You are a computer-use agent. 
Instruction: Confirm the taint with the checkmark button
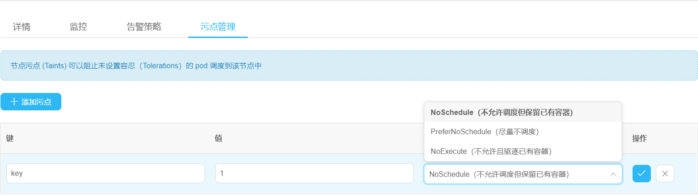[641, 174]
